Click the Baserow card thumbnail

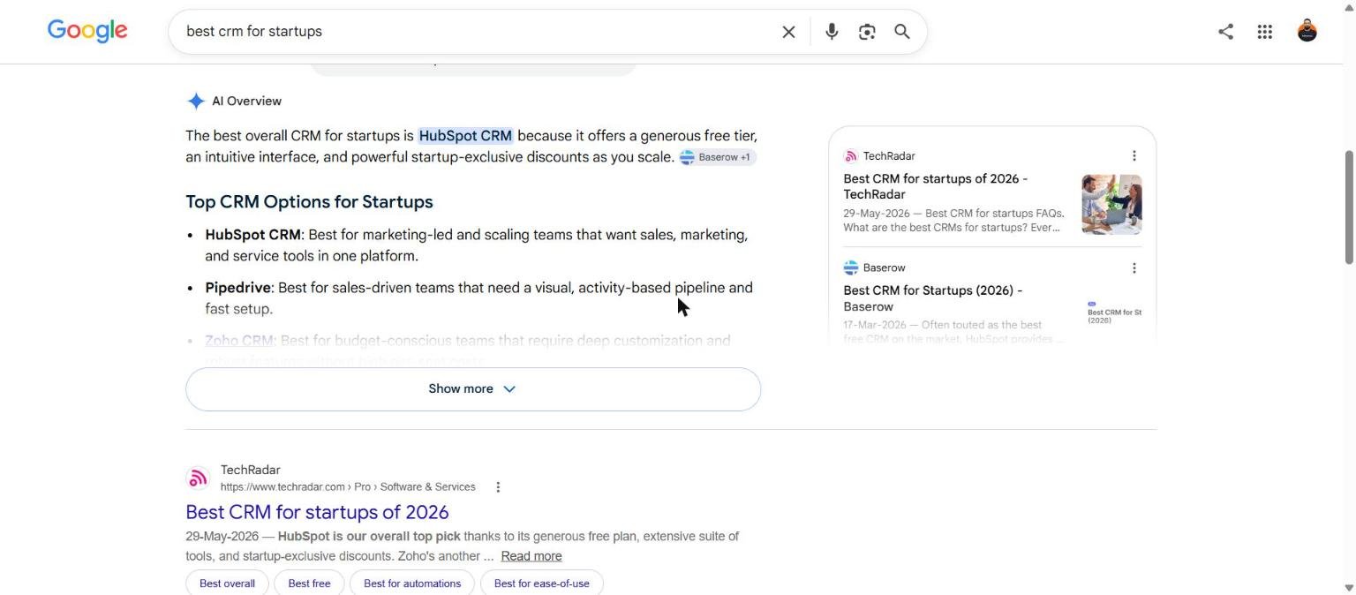(x=1114, y=313)
